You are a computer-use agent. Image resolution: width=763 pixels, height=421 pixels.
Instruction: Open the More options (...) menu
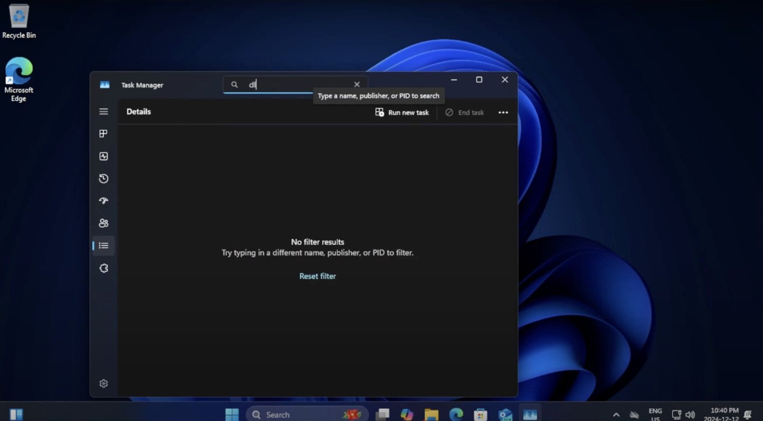coord(503,112)
